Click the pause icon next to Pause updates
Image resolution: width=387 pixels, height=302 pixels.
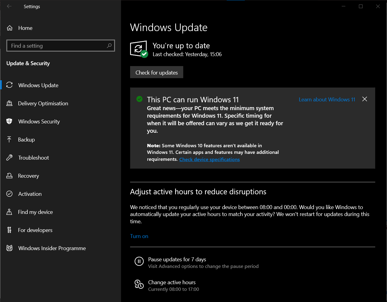point(139,261)
